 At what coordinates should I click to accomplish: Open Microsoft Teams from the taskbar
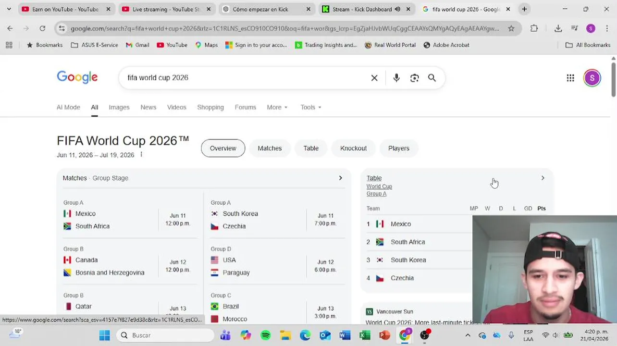225,335
